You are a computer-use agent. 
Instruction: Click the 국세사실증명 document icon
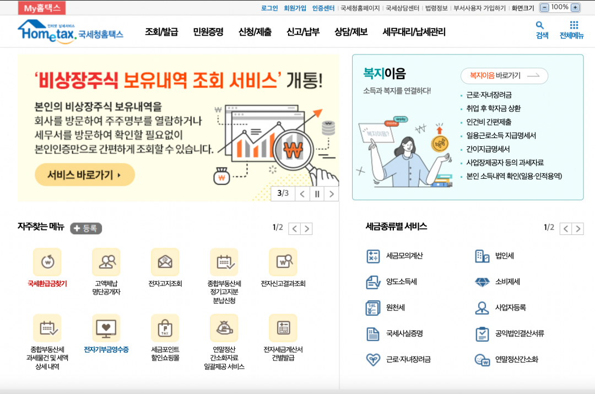click(x=373, y=334)
